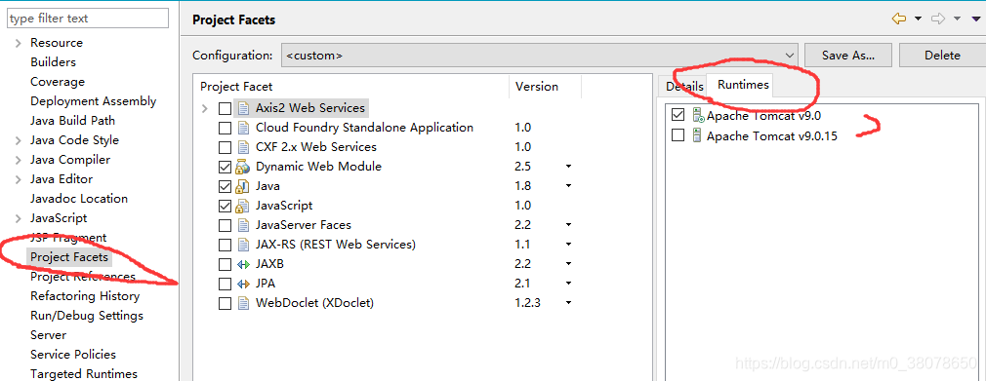Click the WebDoclet (XDoclet) facet icon
Screen dimensions: 986x381
coord(243,303)
